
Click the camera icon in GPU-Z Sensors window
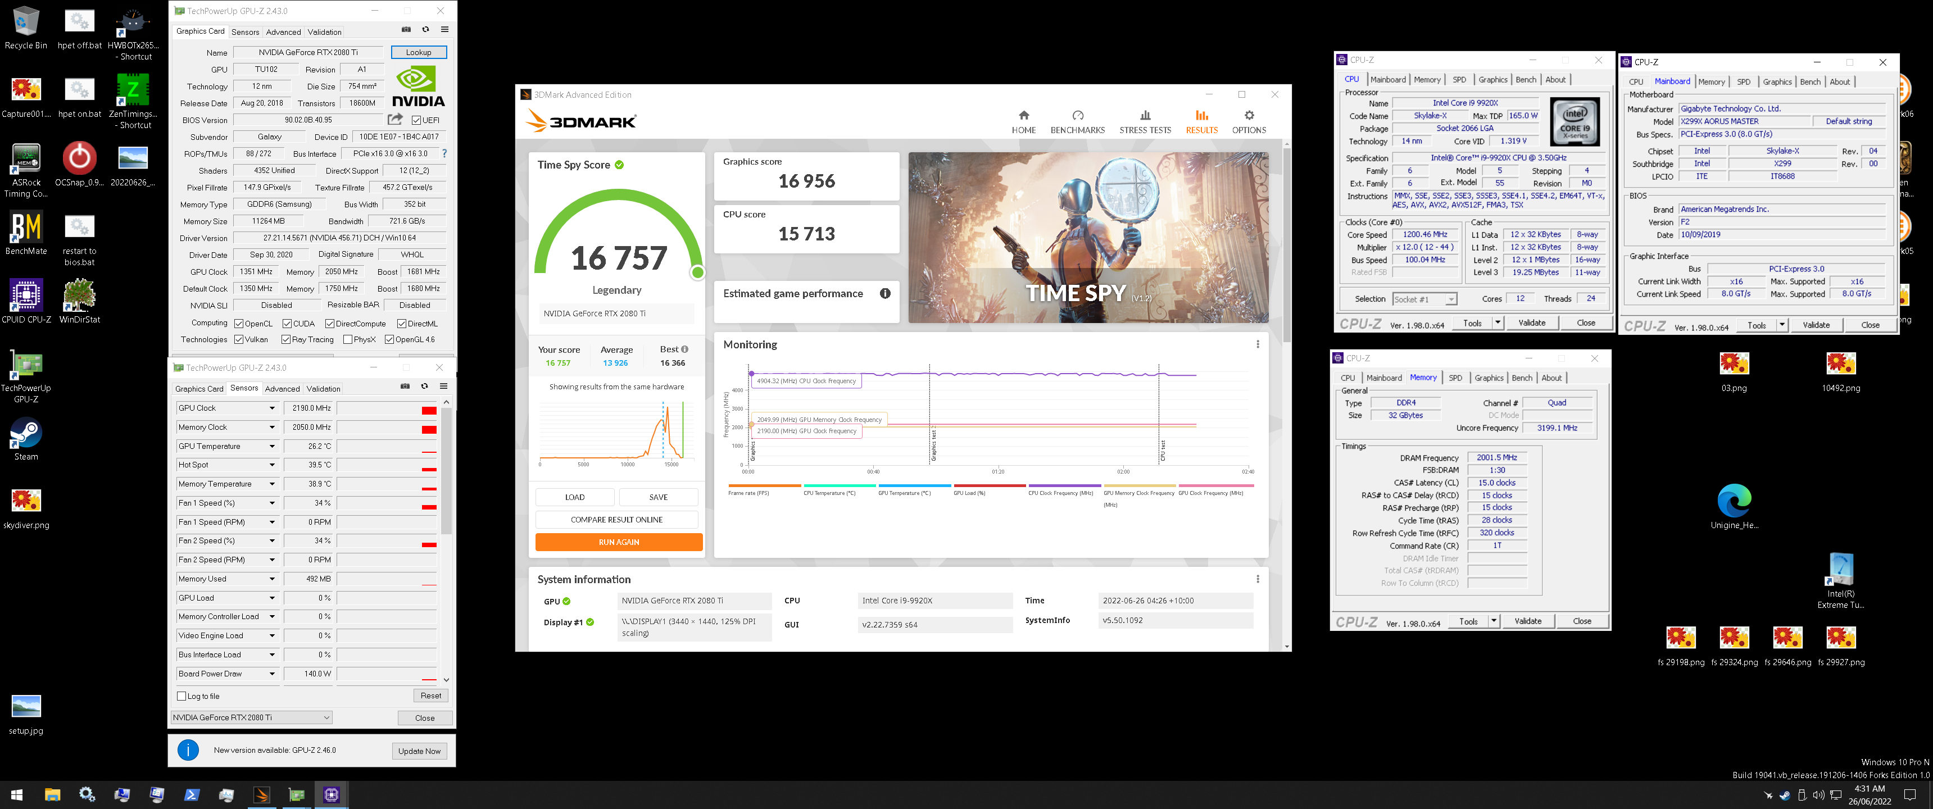[405, 387]
